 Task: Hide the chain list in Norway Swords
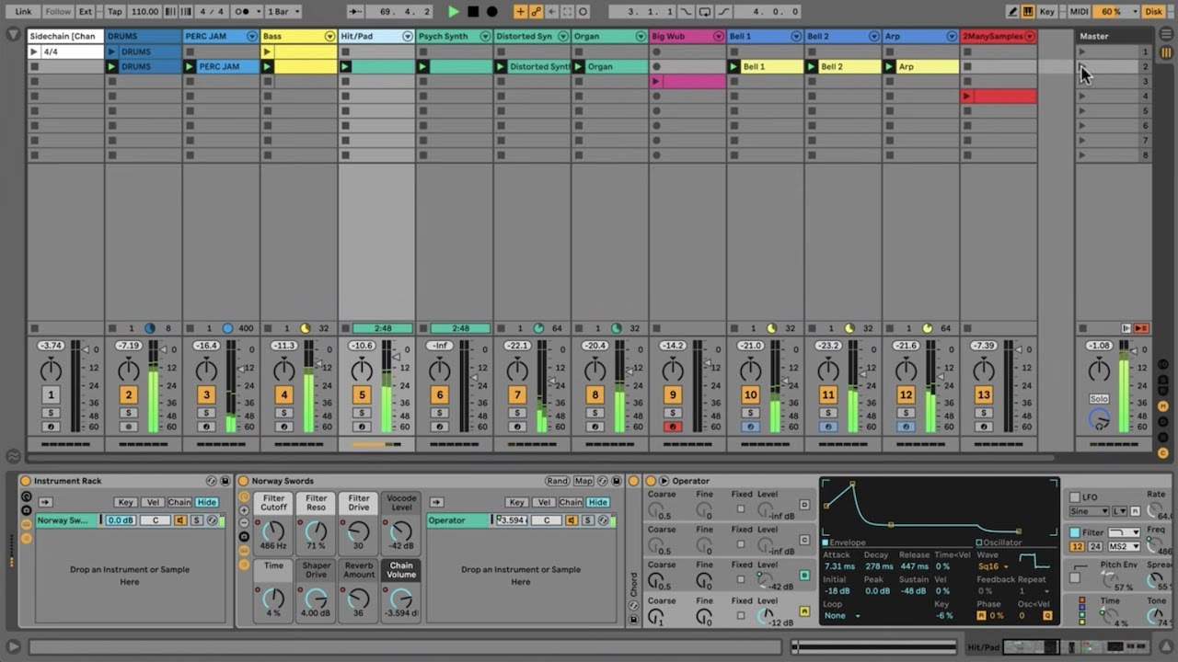coord(598,502)
